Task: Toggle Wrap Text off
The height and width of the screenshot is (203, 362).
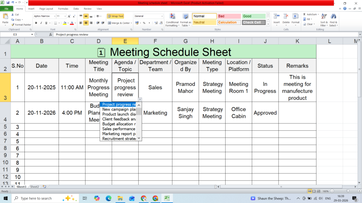Action: 116,16
